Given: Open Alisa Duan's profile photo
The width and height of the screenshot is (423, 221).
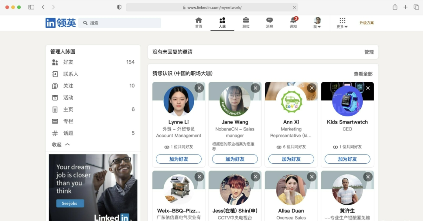Looking at the screenshot, I should (291, 190).
